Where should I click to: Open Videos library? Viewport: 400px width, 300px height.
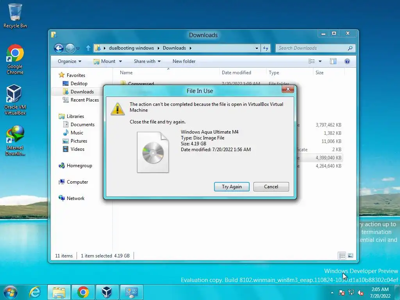tap(77, 149)
